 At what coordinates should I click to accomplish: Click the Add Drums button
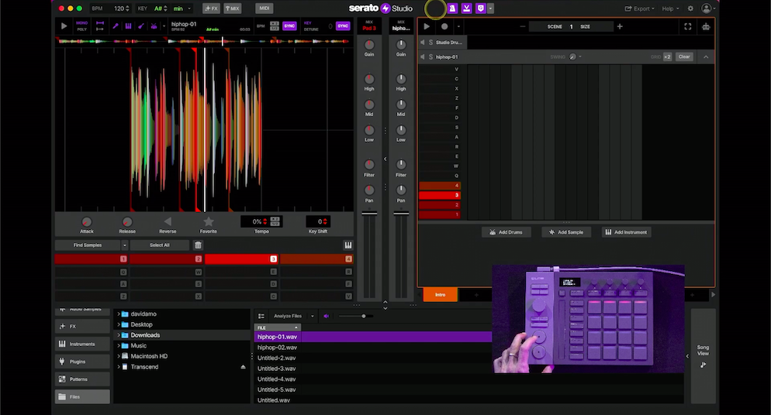(505, 232)
